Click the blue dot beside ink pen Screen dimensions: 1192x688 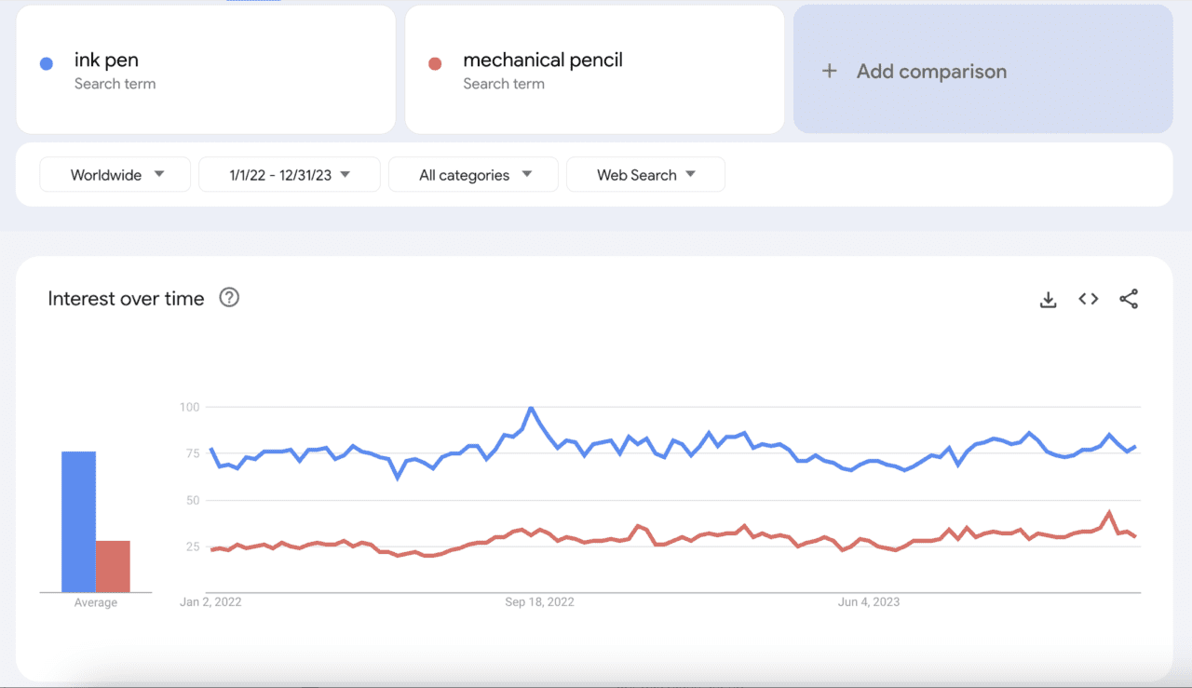tap(47, 64)
